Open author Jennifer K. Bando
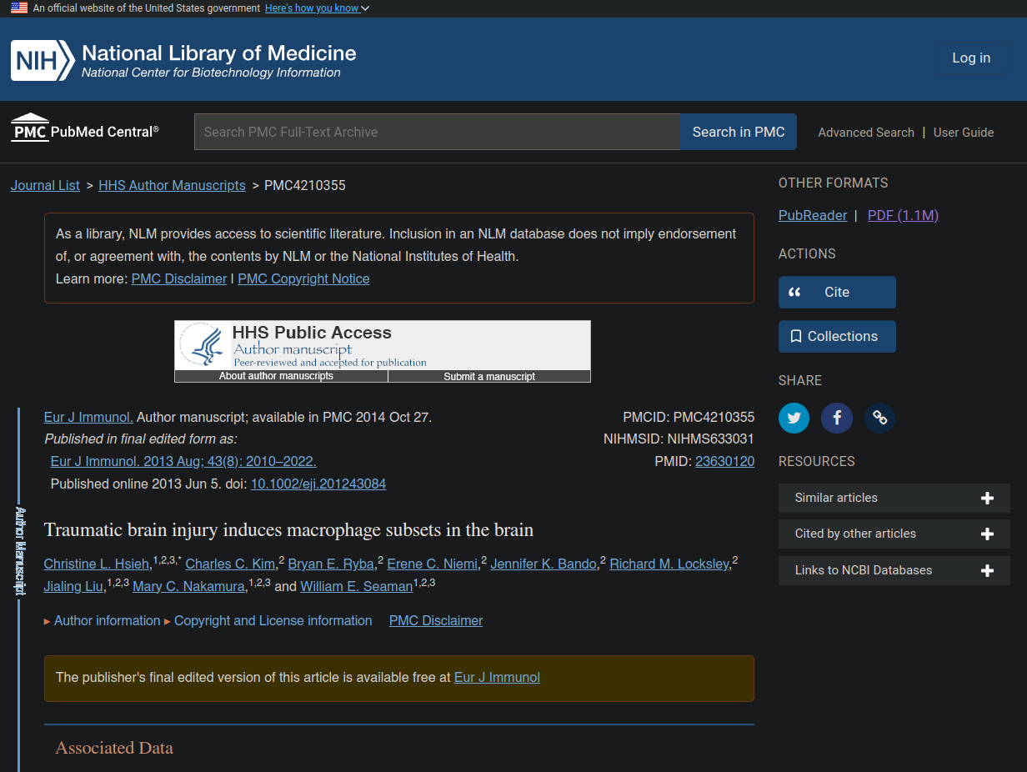 point(544,564)
